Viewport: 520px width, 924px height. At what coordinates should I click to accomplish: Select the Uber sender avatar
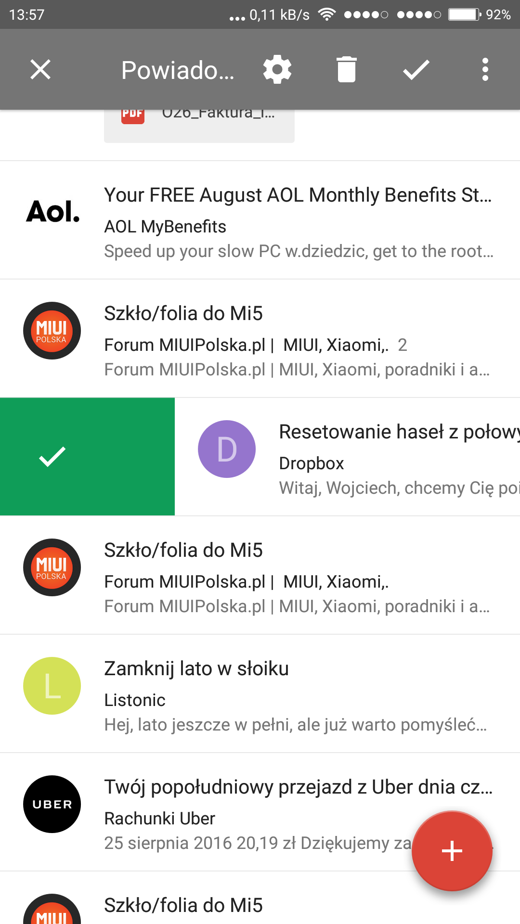[x=52, y=804]
